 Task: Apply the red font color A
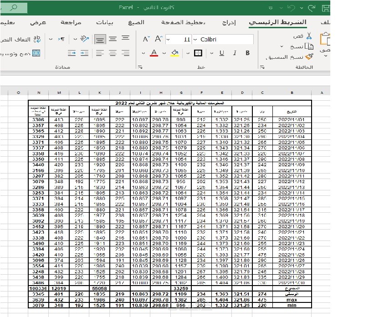pos(154,53)
